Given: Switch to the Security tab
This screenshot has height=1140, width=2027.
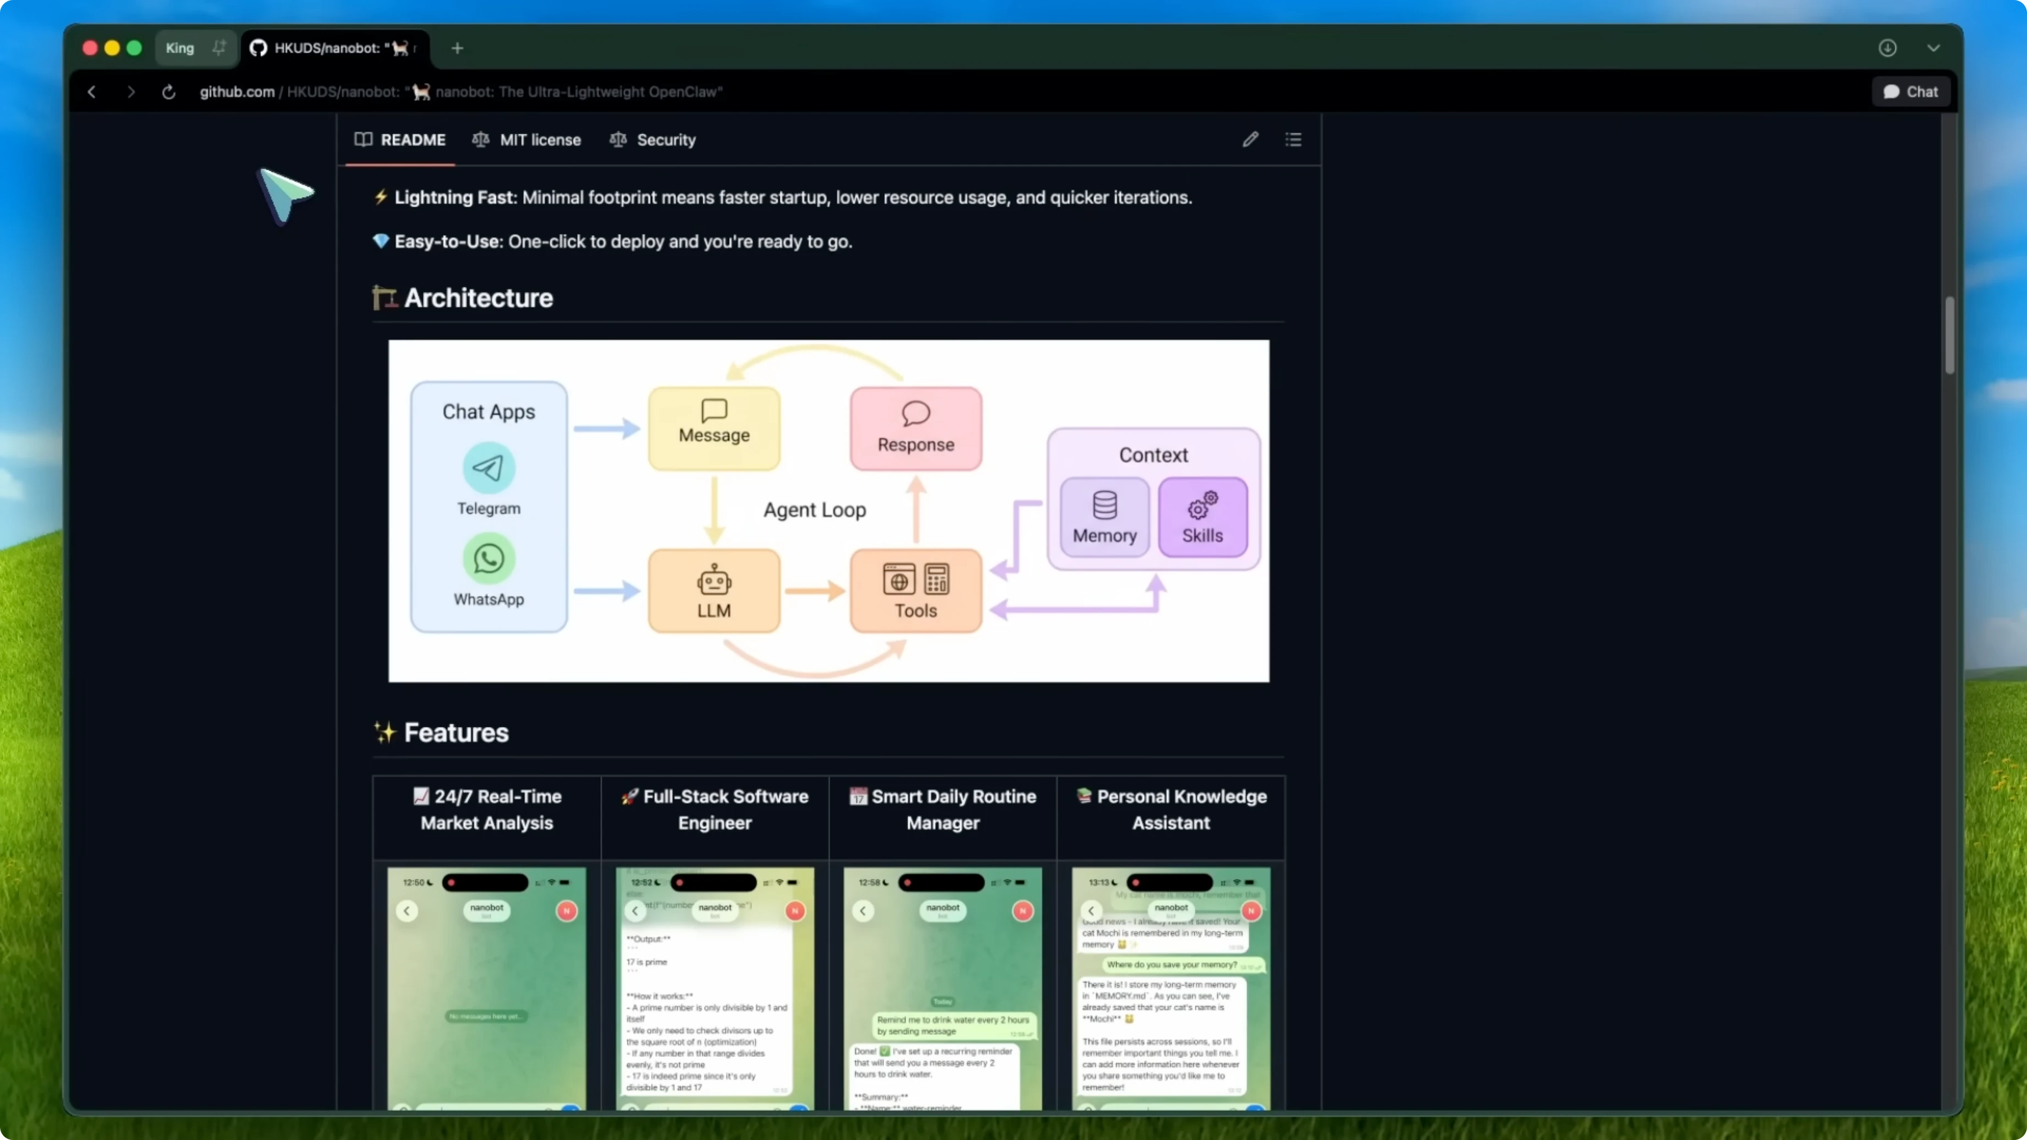Looking at the screenshot, I should click(x=665, y=139).
